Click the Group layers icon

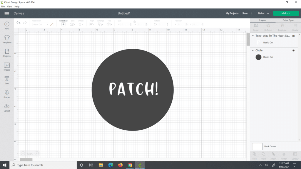[x=256, y=26]
